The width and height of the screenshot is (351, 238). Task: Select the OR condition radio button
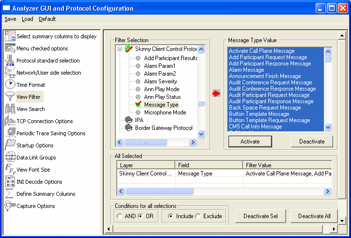[x=140, y=216]
